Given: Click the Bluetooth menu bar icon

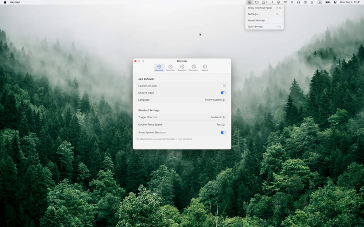Looking at the screenshot, I should click(x=292, y=2).
